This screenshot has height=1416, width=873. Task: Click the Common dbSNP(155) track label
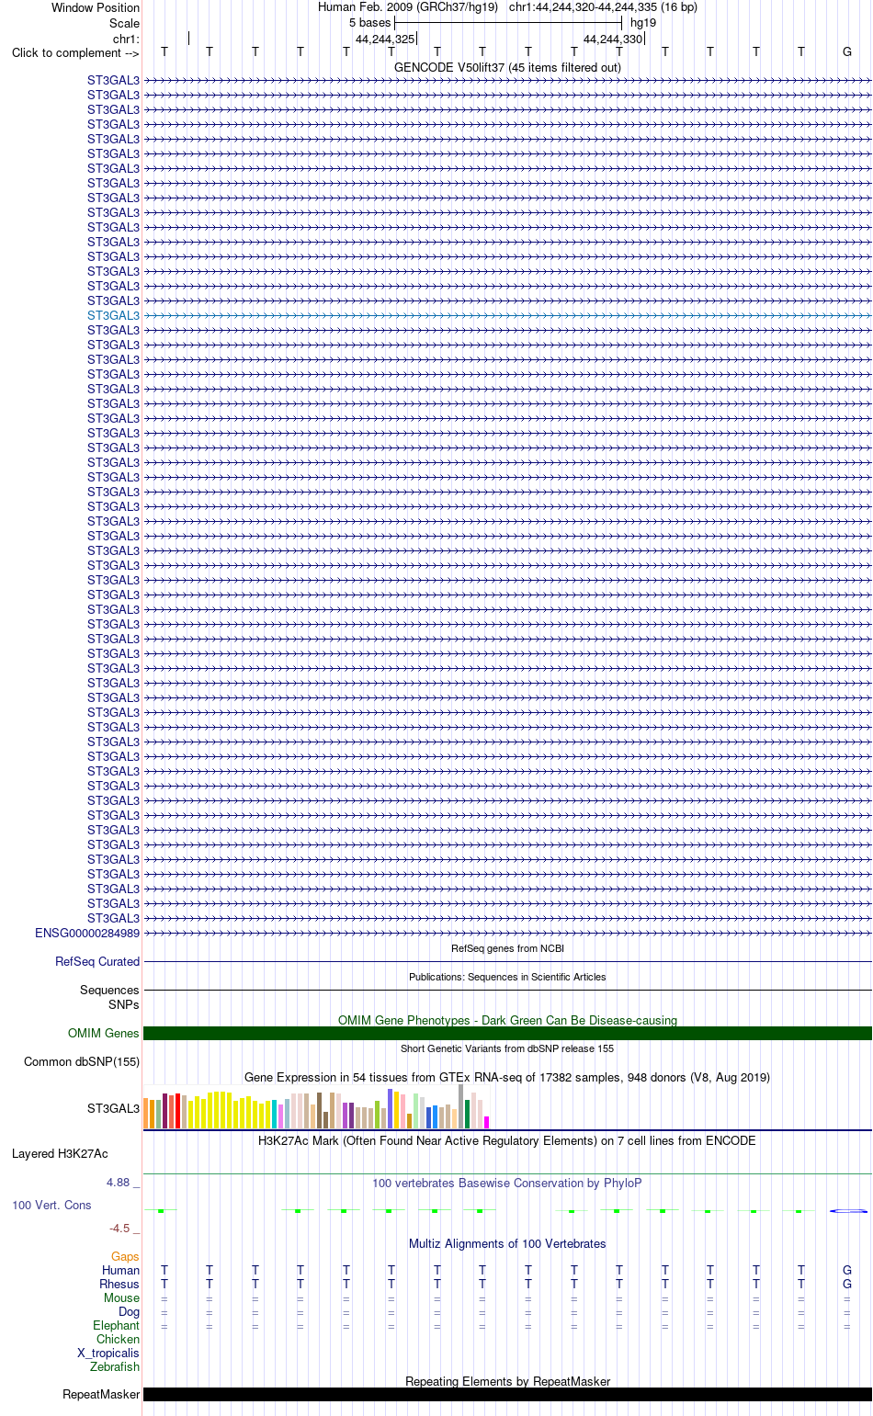point(82,1061)
